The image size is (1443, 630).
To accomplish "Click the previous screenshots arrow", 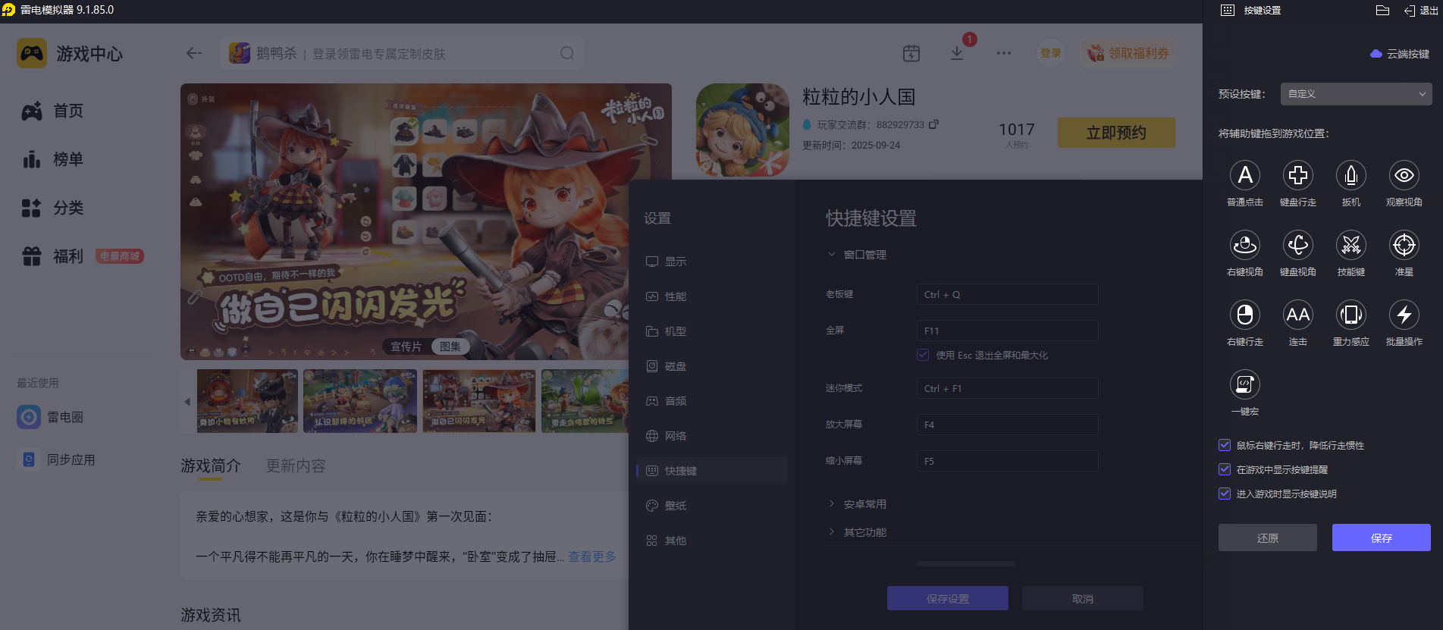I will pyautogui.click(x=187, y=402).
